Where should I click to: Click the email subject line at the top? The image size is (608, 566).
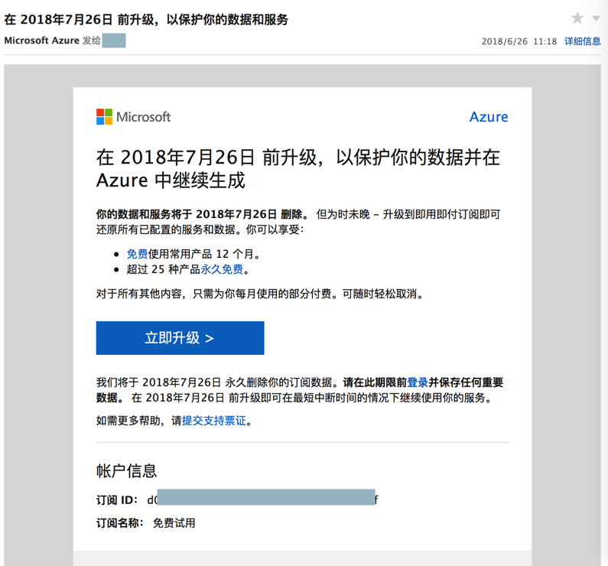point(146,19)
